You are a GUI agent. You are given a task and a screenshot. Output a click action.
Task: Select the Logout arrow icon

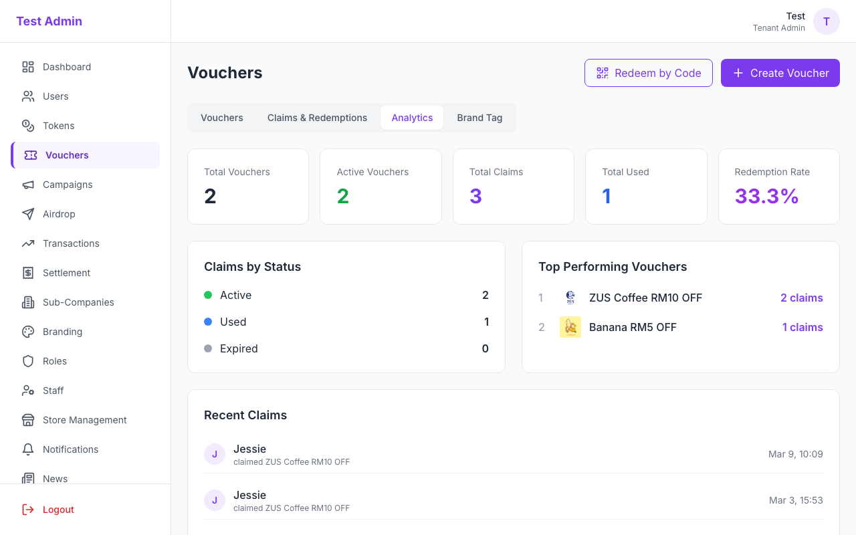click(27, 510)
